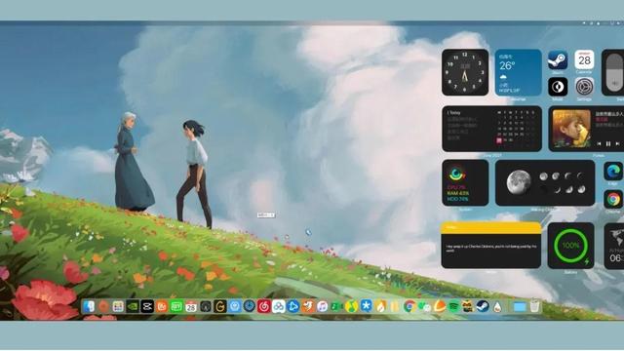Open the Calendar shortcut in the widget panel
624x351 pixels.
(584, 60)
